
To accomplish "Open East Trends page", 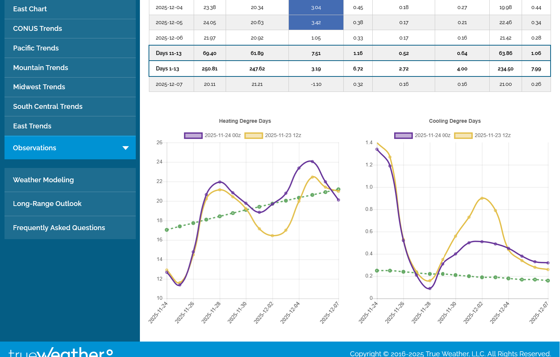I will click(x=32, y=126).
